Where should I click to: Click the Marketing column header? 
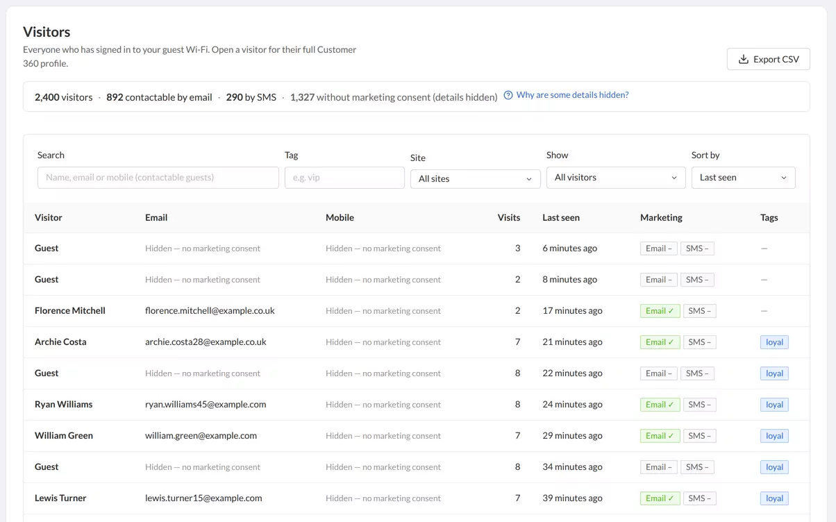click(661, 217)
